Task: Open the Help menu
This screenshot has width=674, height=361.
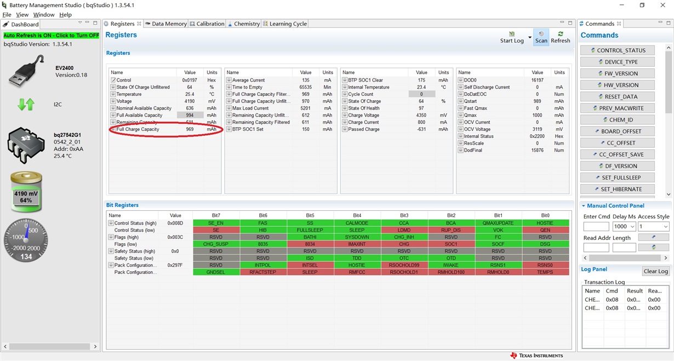Action: [65, 15]
